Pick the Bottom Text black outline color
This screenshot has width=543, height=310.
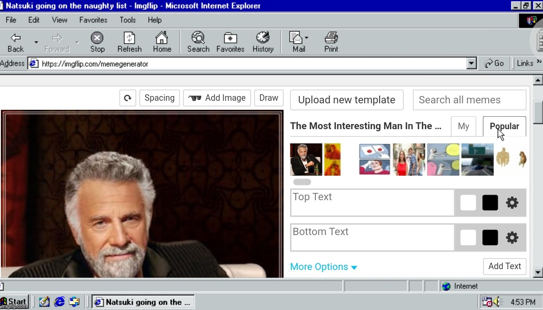[x=490, y=238]
